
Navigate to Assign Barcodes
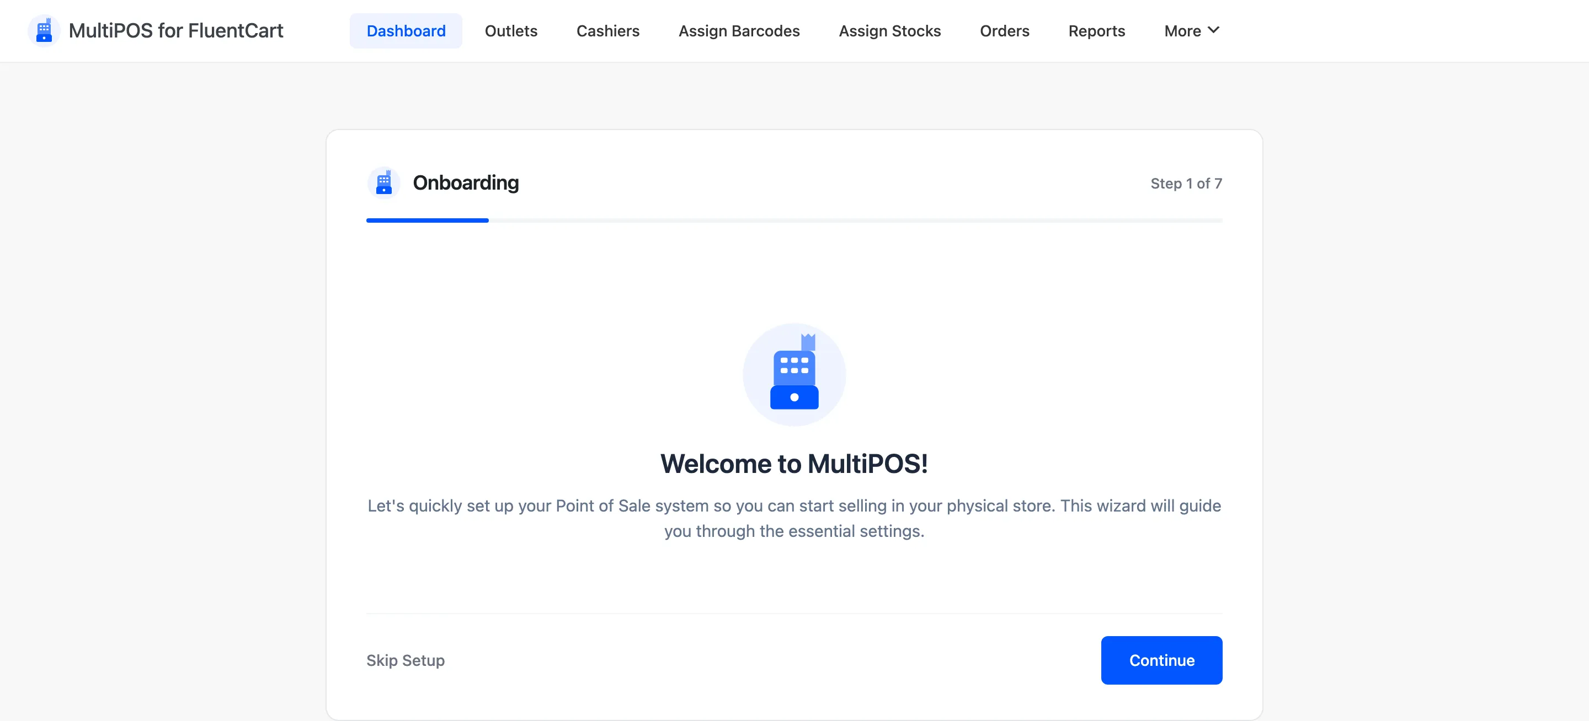point(739,31)
